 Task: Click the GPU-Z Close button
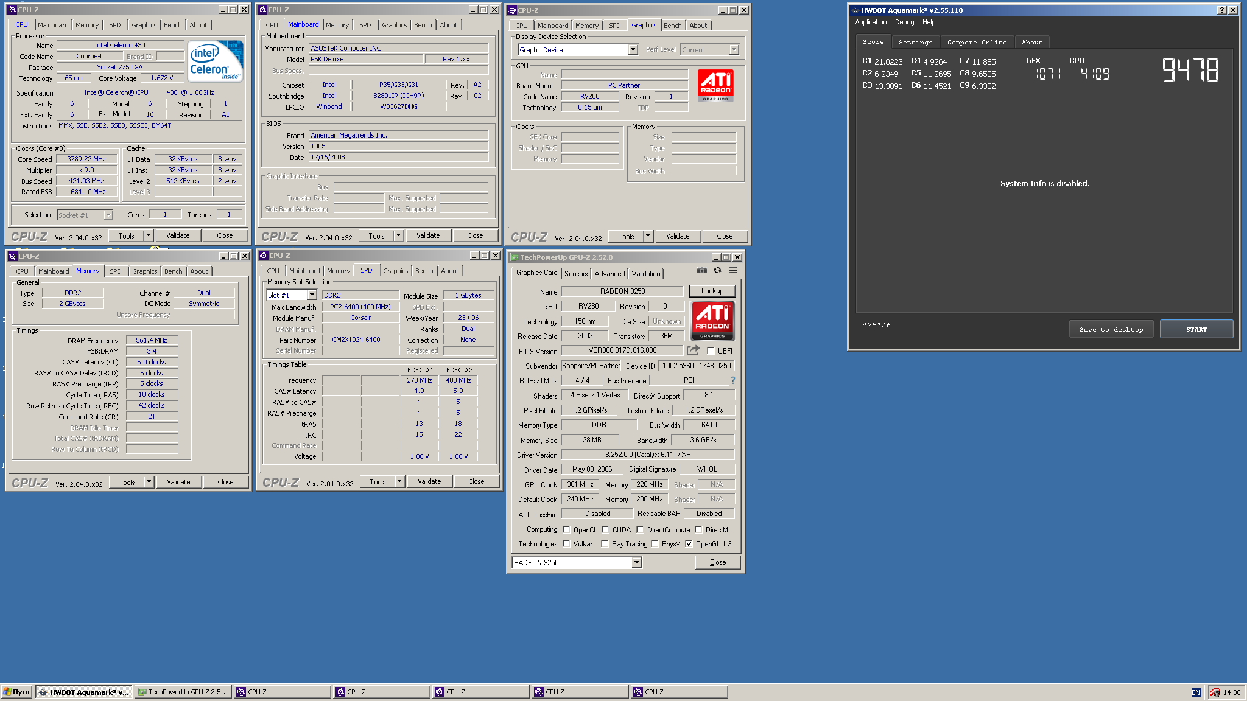pos(718,562)
